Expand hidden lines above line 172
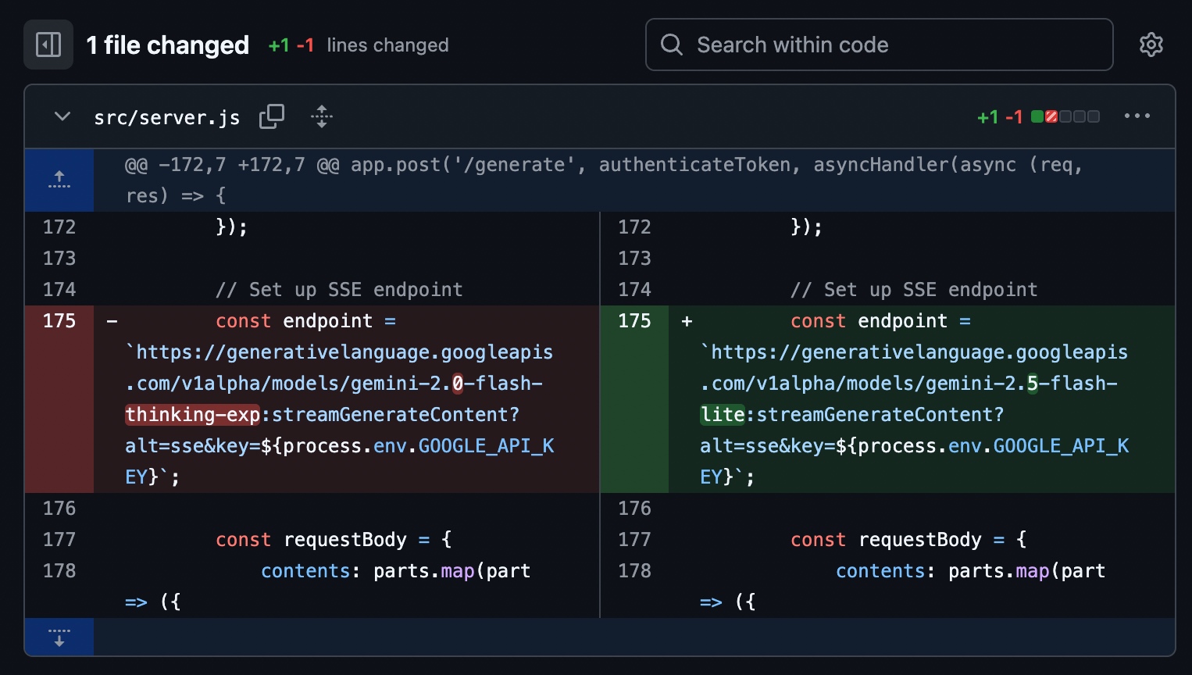Screen dimensions: 1192x675 (59, 180)
